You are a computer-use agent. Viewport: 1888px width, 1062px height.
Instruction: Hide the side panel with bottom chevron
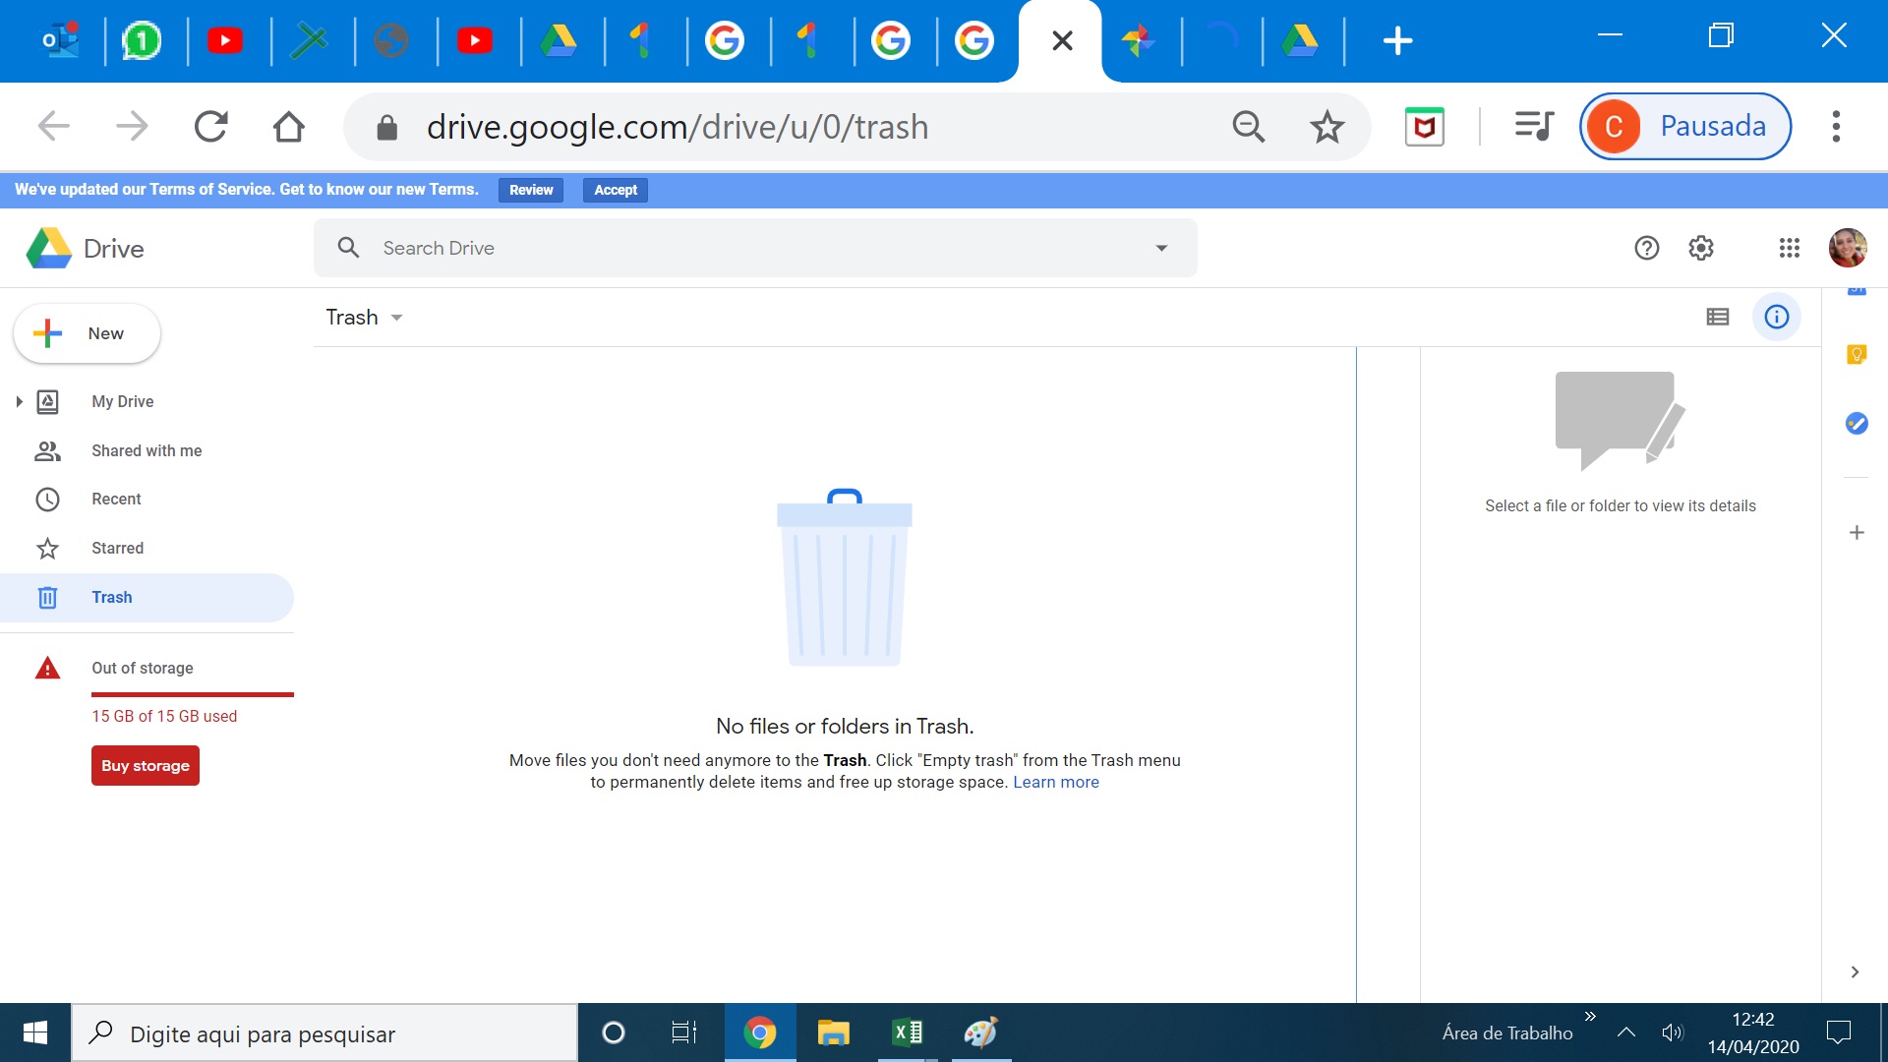pyautogui.click(x=1855, y=972)
